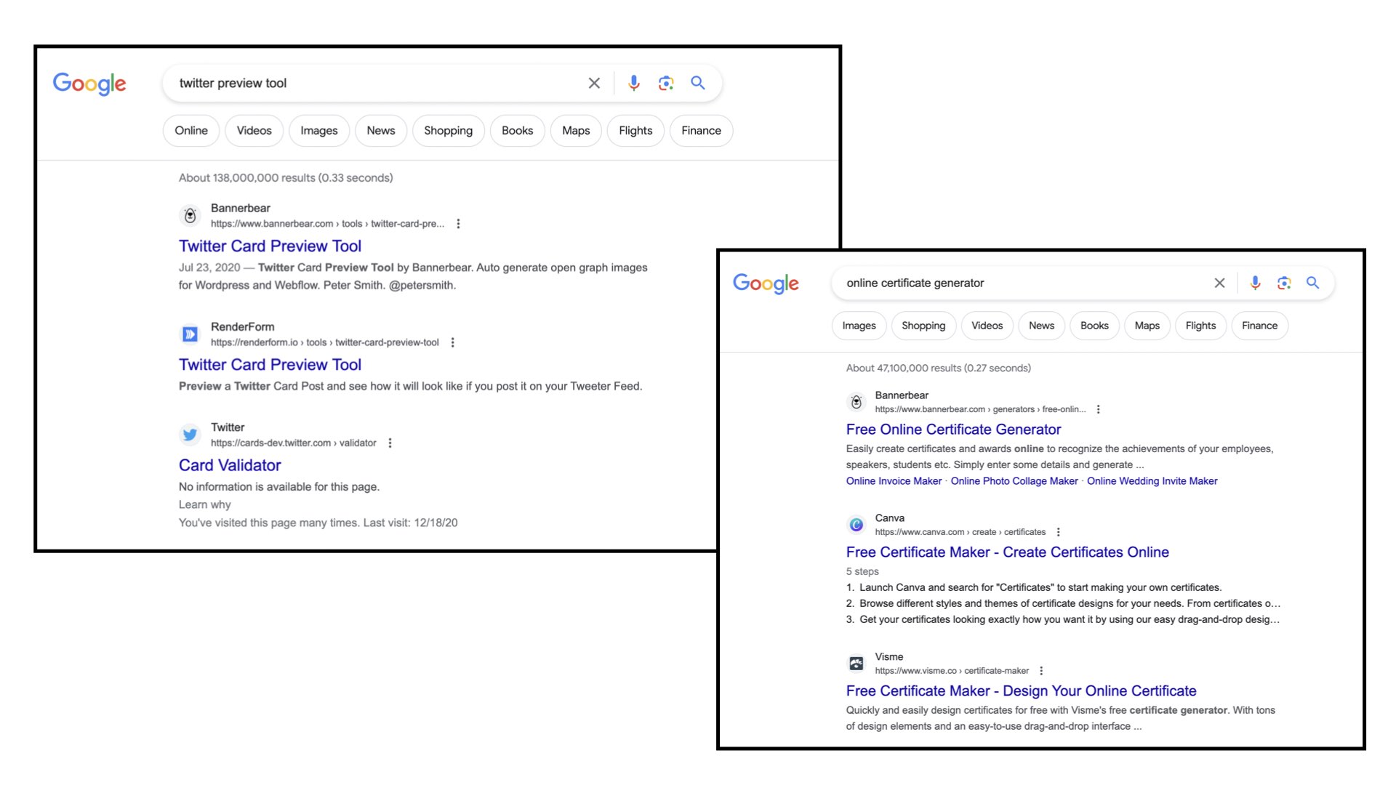Screen dimensions: 1396x785
Task: Open Bannerbear Free Online Certificate Generator link
Action: (952, 430)
